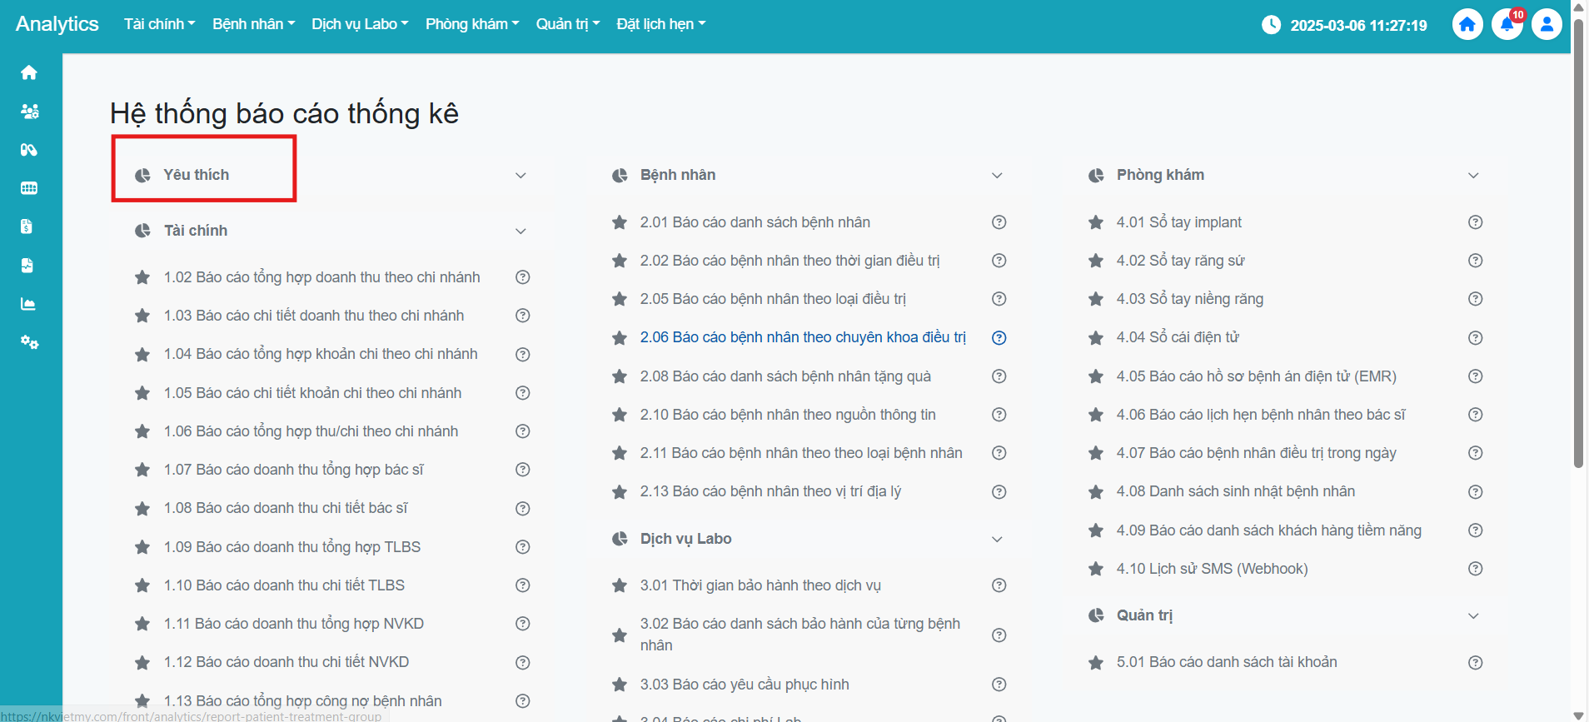Open 2.06 Báo cáo bệnh nhân theo chuyên khoa
The image size is (1589, 722).
[x=802, y=337]
